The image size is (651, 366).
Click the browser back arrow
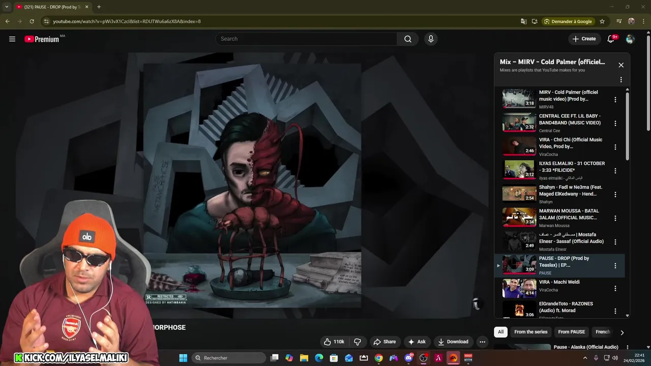7,21
